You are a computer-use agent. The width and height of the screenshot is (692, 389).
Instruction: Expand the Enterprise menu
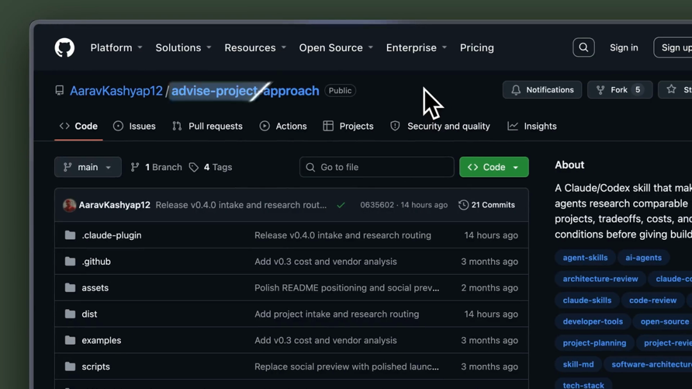click(x=416, y=47)
